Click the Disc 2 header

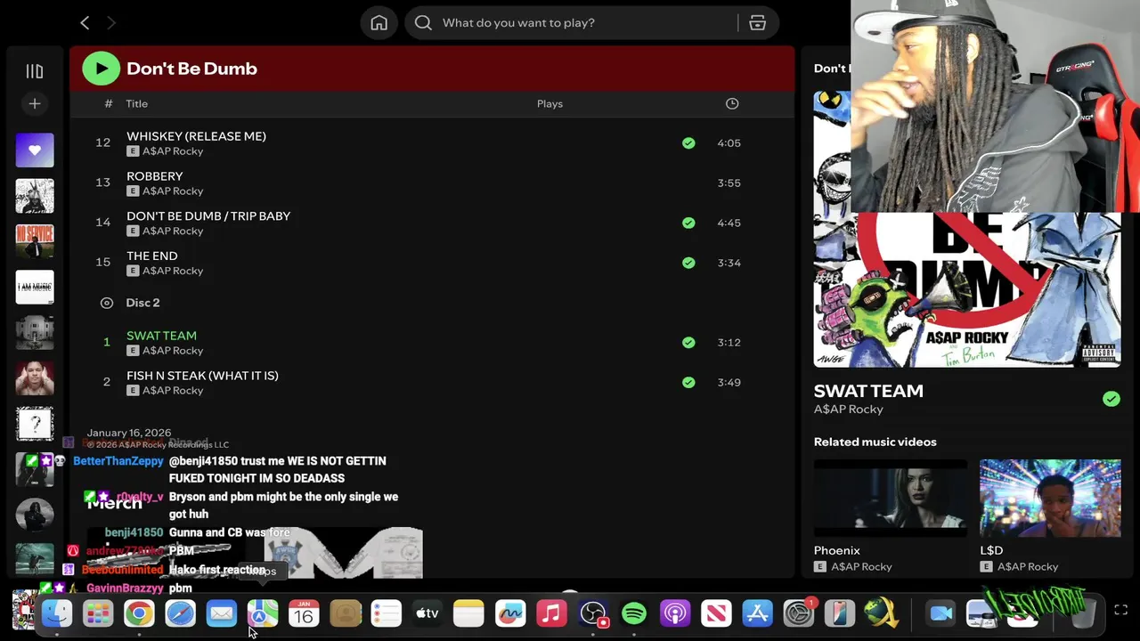click(x=142, y=303)
